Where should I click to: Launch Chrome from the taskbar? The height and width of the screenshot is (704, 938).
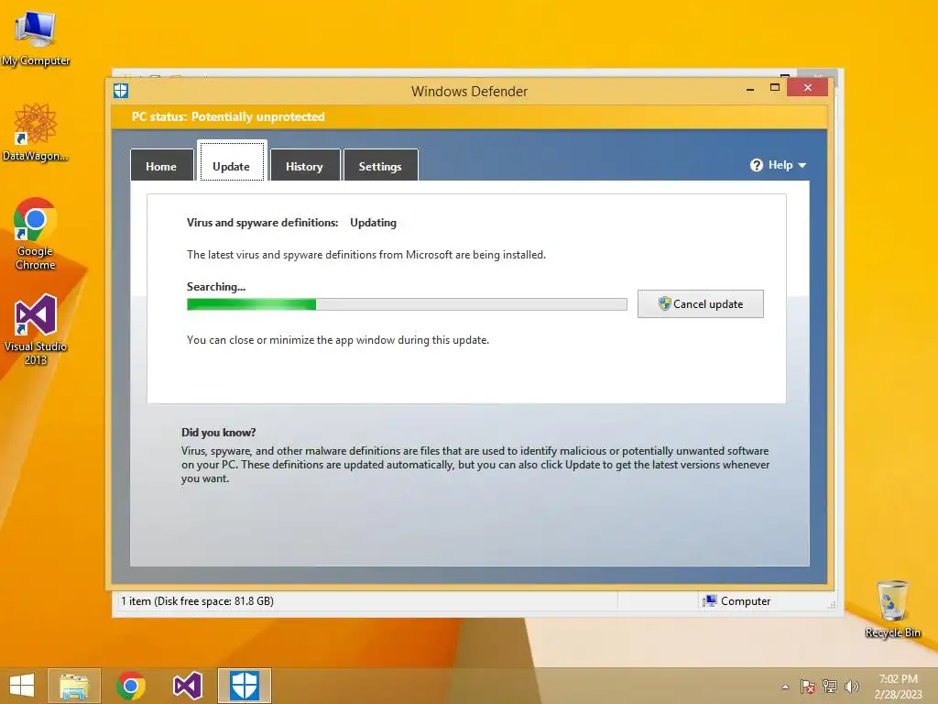point(131,686)
